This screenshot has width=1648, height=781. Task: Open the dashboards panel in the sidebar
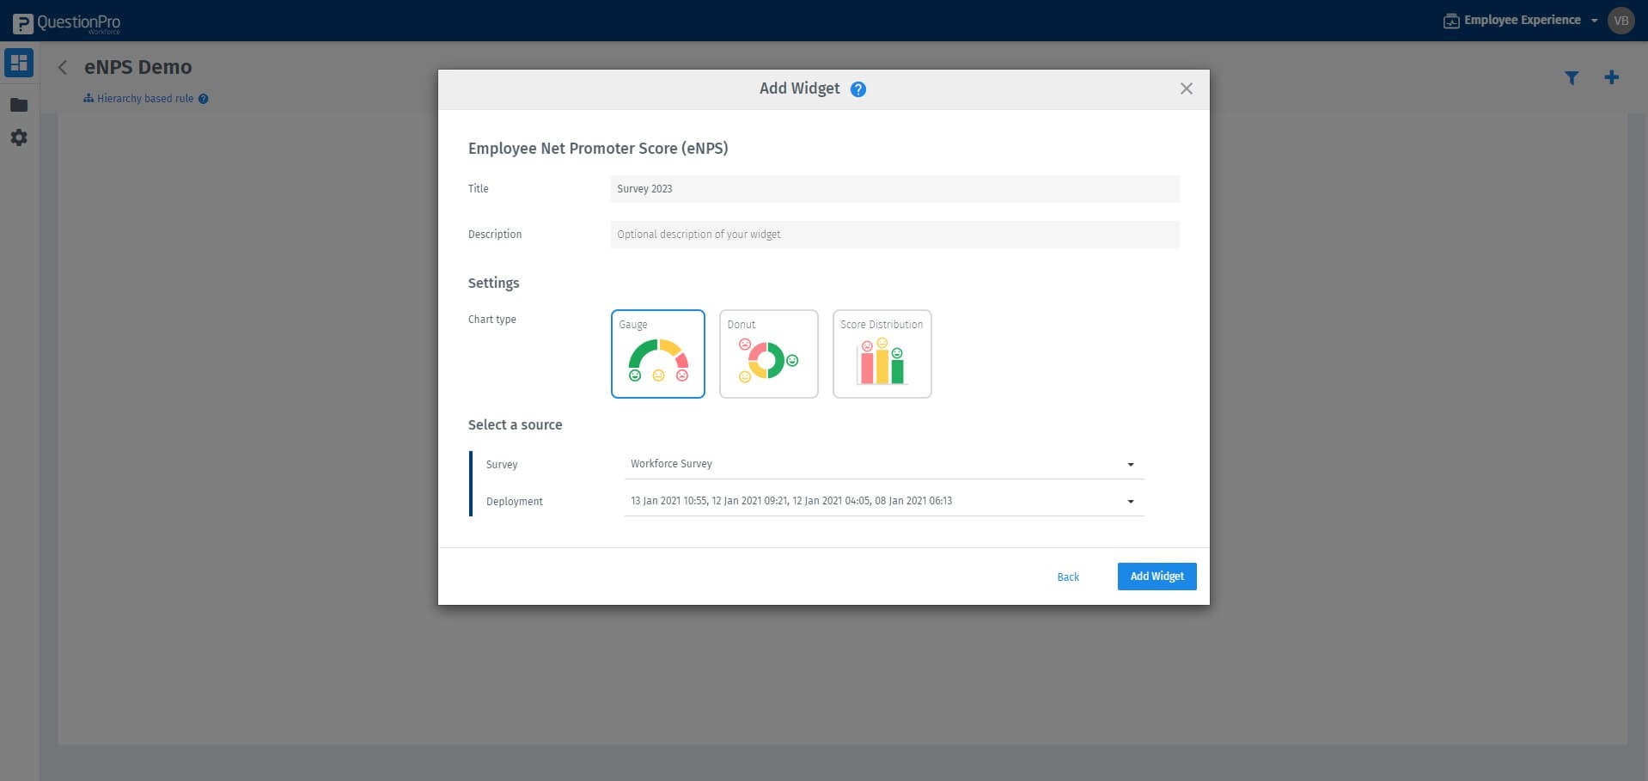[x=18, y=62]
